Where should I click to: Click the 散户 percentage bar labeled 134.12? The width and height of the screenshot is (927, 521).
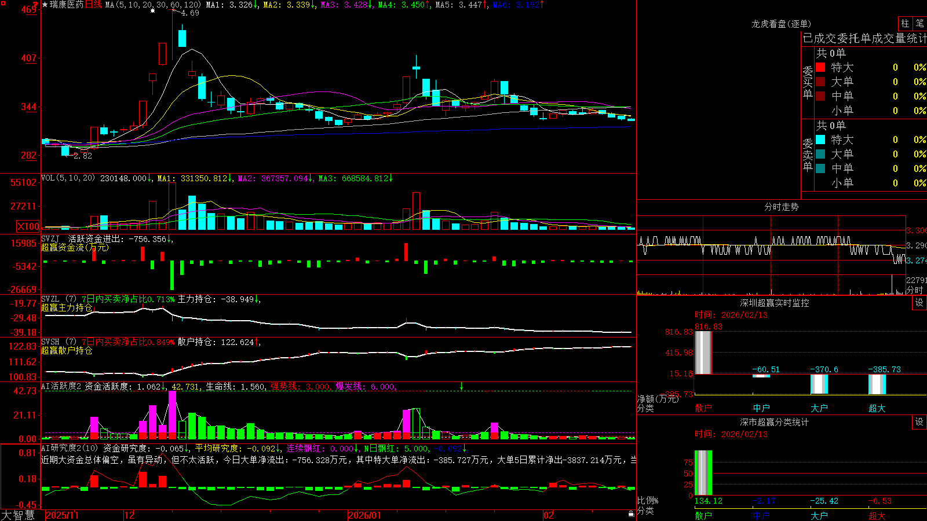click(703, 473)
